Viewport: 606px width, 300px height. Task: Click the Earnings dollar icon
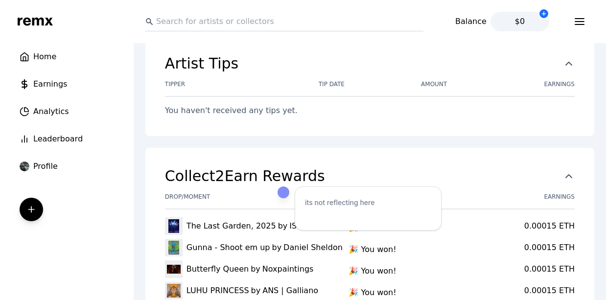tap(24, 84)
